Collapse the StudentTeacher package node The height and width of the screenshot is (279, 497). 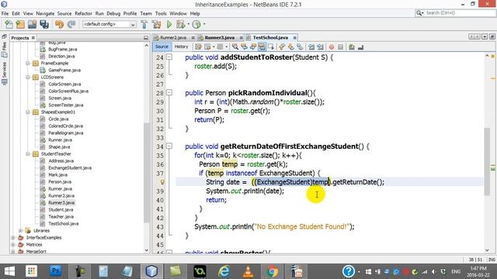pyautogui.click(x=28, y=153)
